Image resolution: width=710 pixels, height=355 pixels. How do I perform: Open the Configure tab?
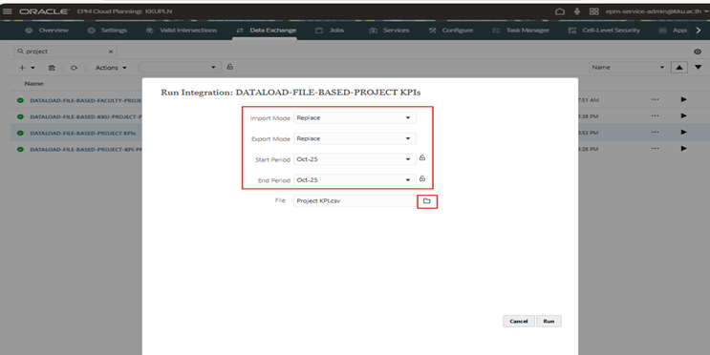pos(451,31)
